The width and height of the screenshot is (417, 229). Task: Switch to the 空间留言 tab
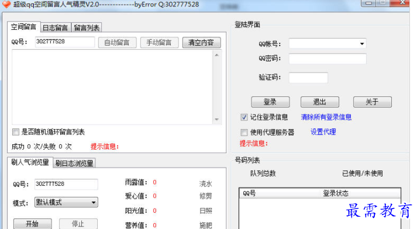point(23,26)
